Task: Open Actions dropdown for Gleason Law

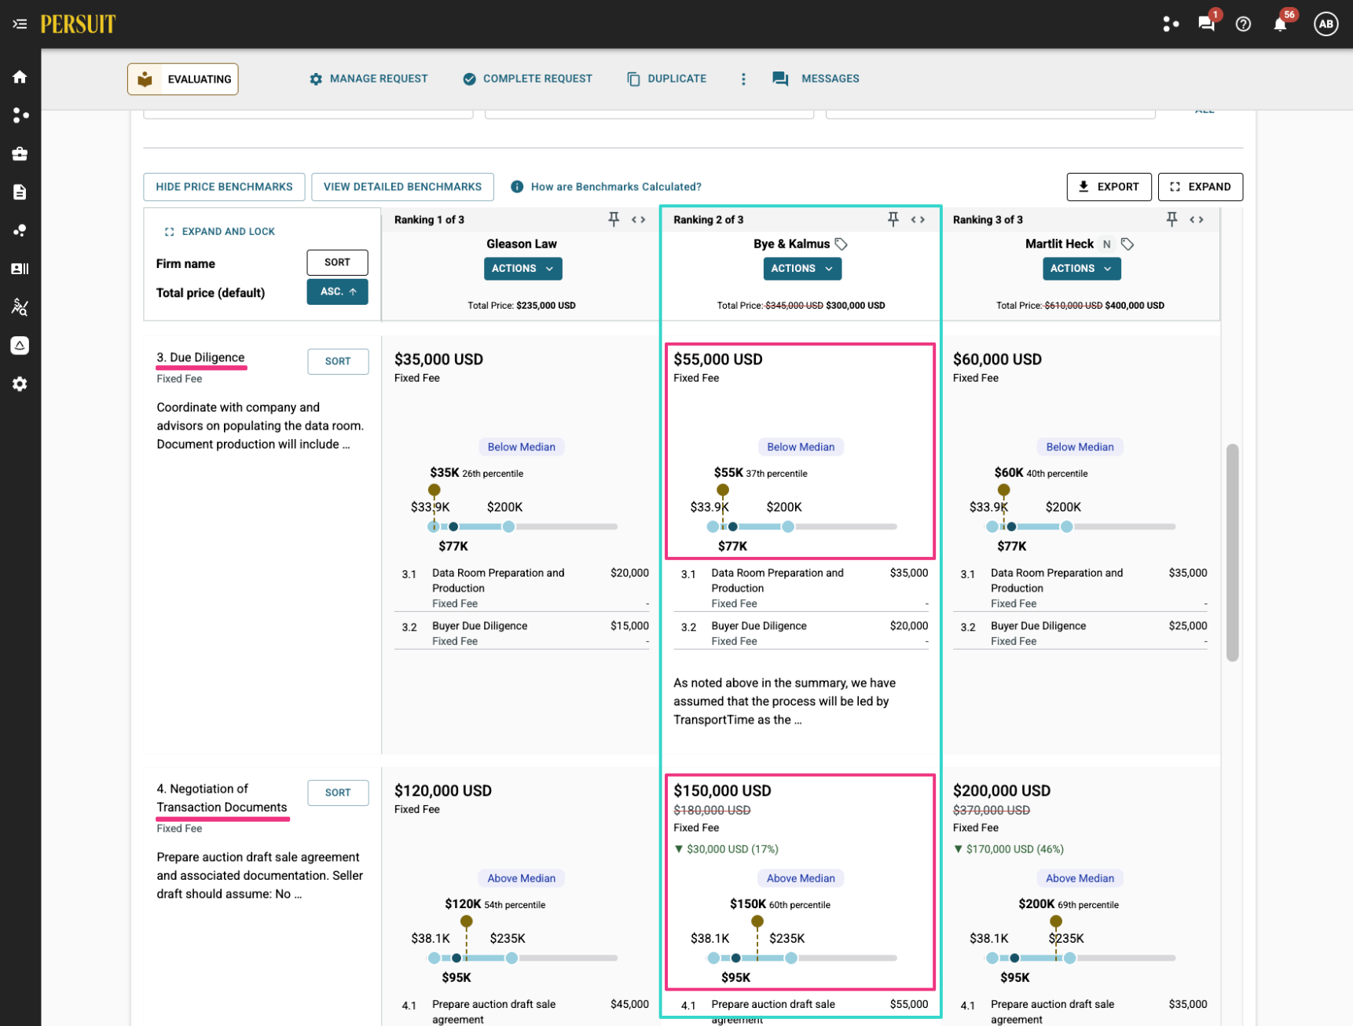Action: pyautogui.click(x=522, y=269)
